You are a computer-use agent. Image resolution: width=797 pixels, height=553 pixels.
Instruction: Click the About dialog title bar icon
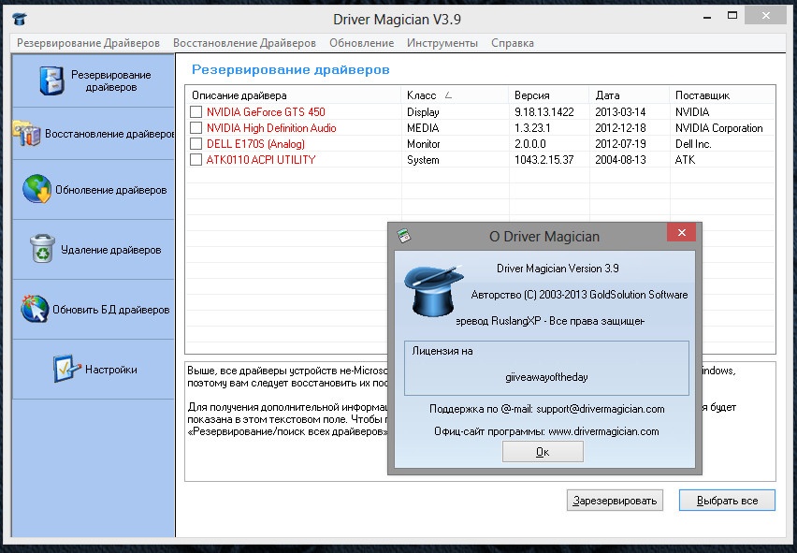coord(405,236)
